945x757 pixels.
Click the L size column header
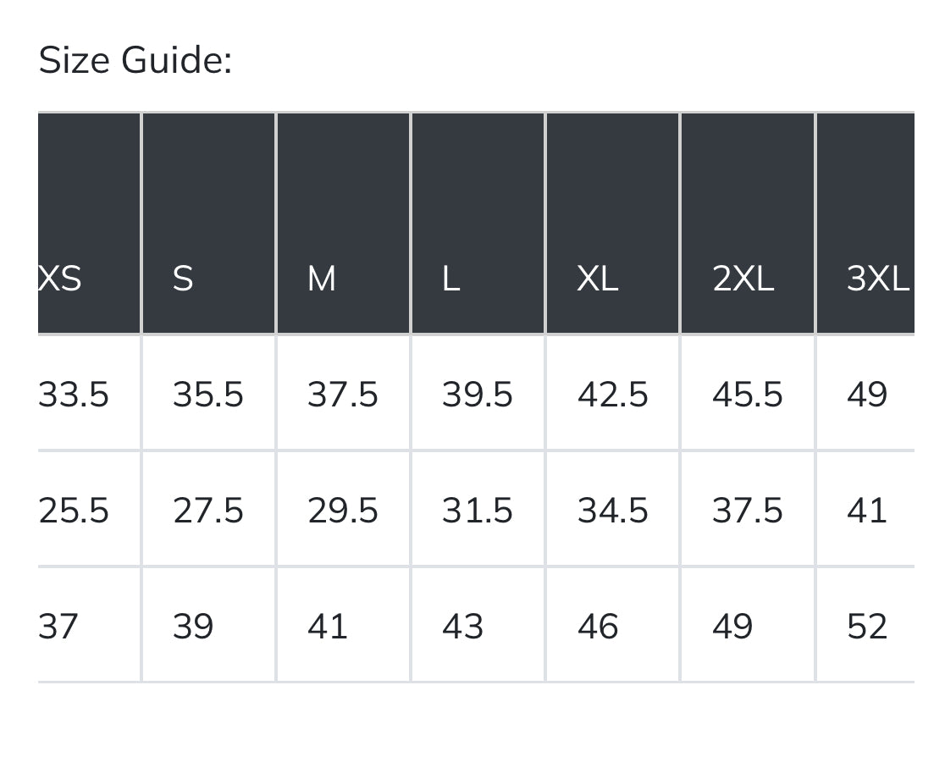[451, 278]
